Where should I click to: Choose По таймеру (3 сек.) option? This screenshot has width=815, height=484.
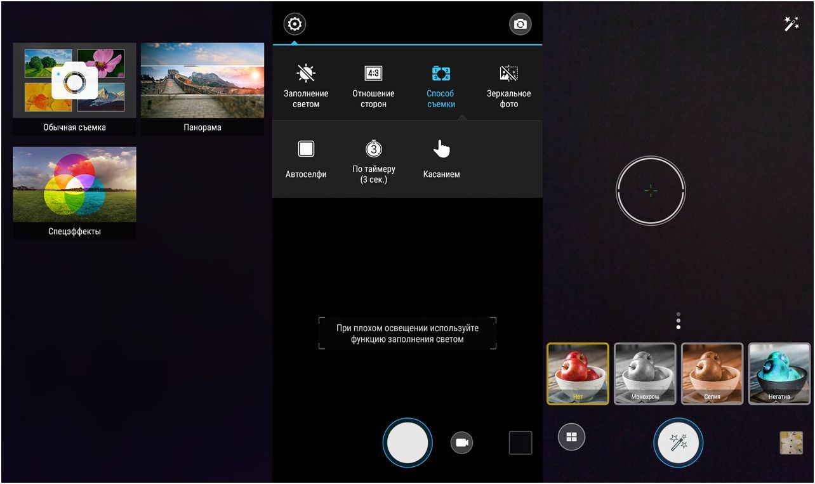click(x=373, y=161)
